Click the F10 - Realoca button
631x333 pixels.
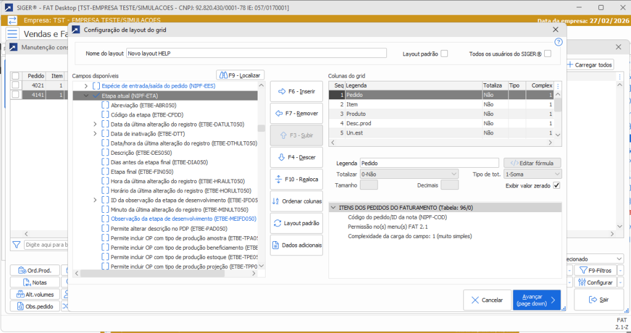point(296,179)
